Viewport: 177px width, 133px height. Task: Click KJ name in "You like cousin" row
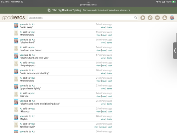pyautogui.click(x=21, y=124)
